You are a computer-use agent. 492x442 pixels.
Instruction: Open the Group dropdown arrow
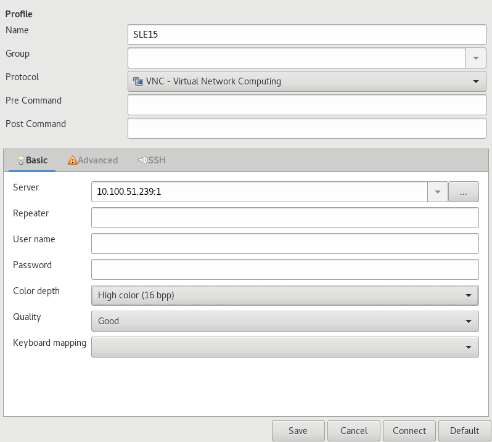point(475,58)
